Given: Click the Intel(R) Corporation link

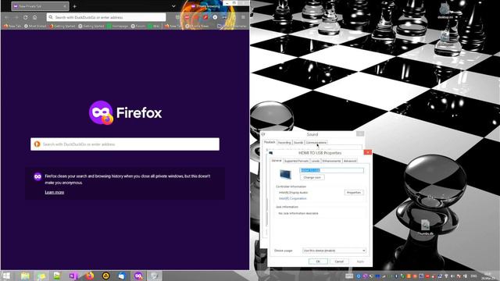Looking at the screenshot, I should [x=293, y=198].
